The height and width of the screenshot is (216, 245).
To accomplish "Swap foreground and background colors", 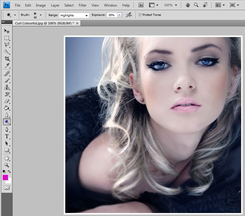I will coord(9,172).
